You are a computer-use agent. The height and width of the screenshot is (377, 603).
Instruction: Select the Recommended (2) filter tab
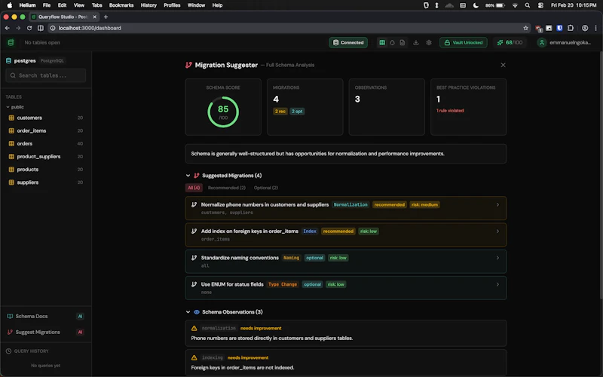coord(227,188)
